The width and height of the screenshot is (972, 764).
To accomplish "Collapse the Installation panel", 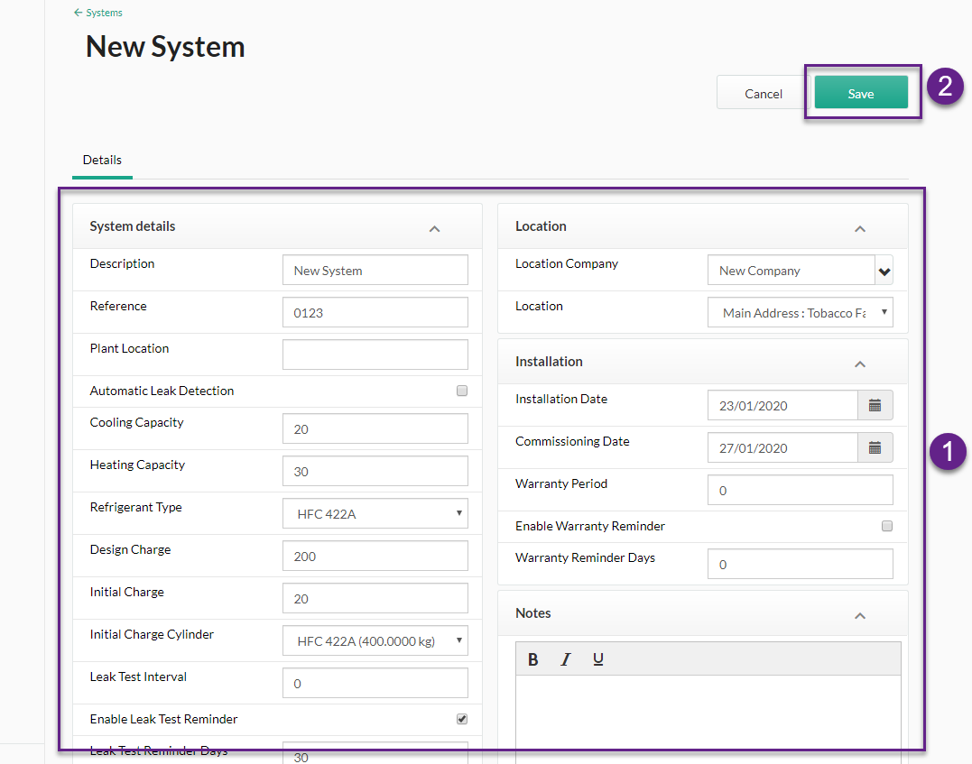I will (860, 364).
